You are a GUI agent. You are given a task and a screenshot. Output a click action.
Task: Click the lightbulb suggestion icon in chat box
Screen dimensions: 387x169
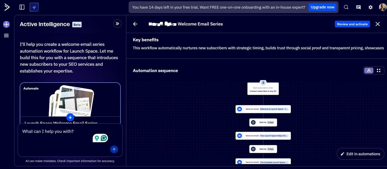click(96, 138)
